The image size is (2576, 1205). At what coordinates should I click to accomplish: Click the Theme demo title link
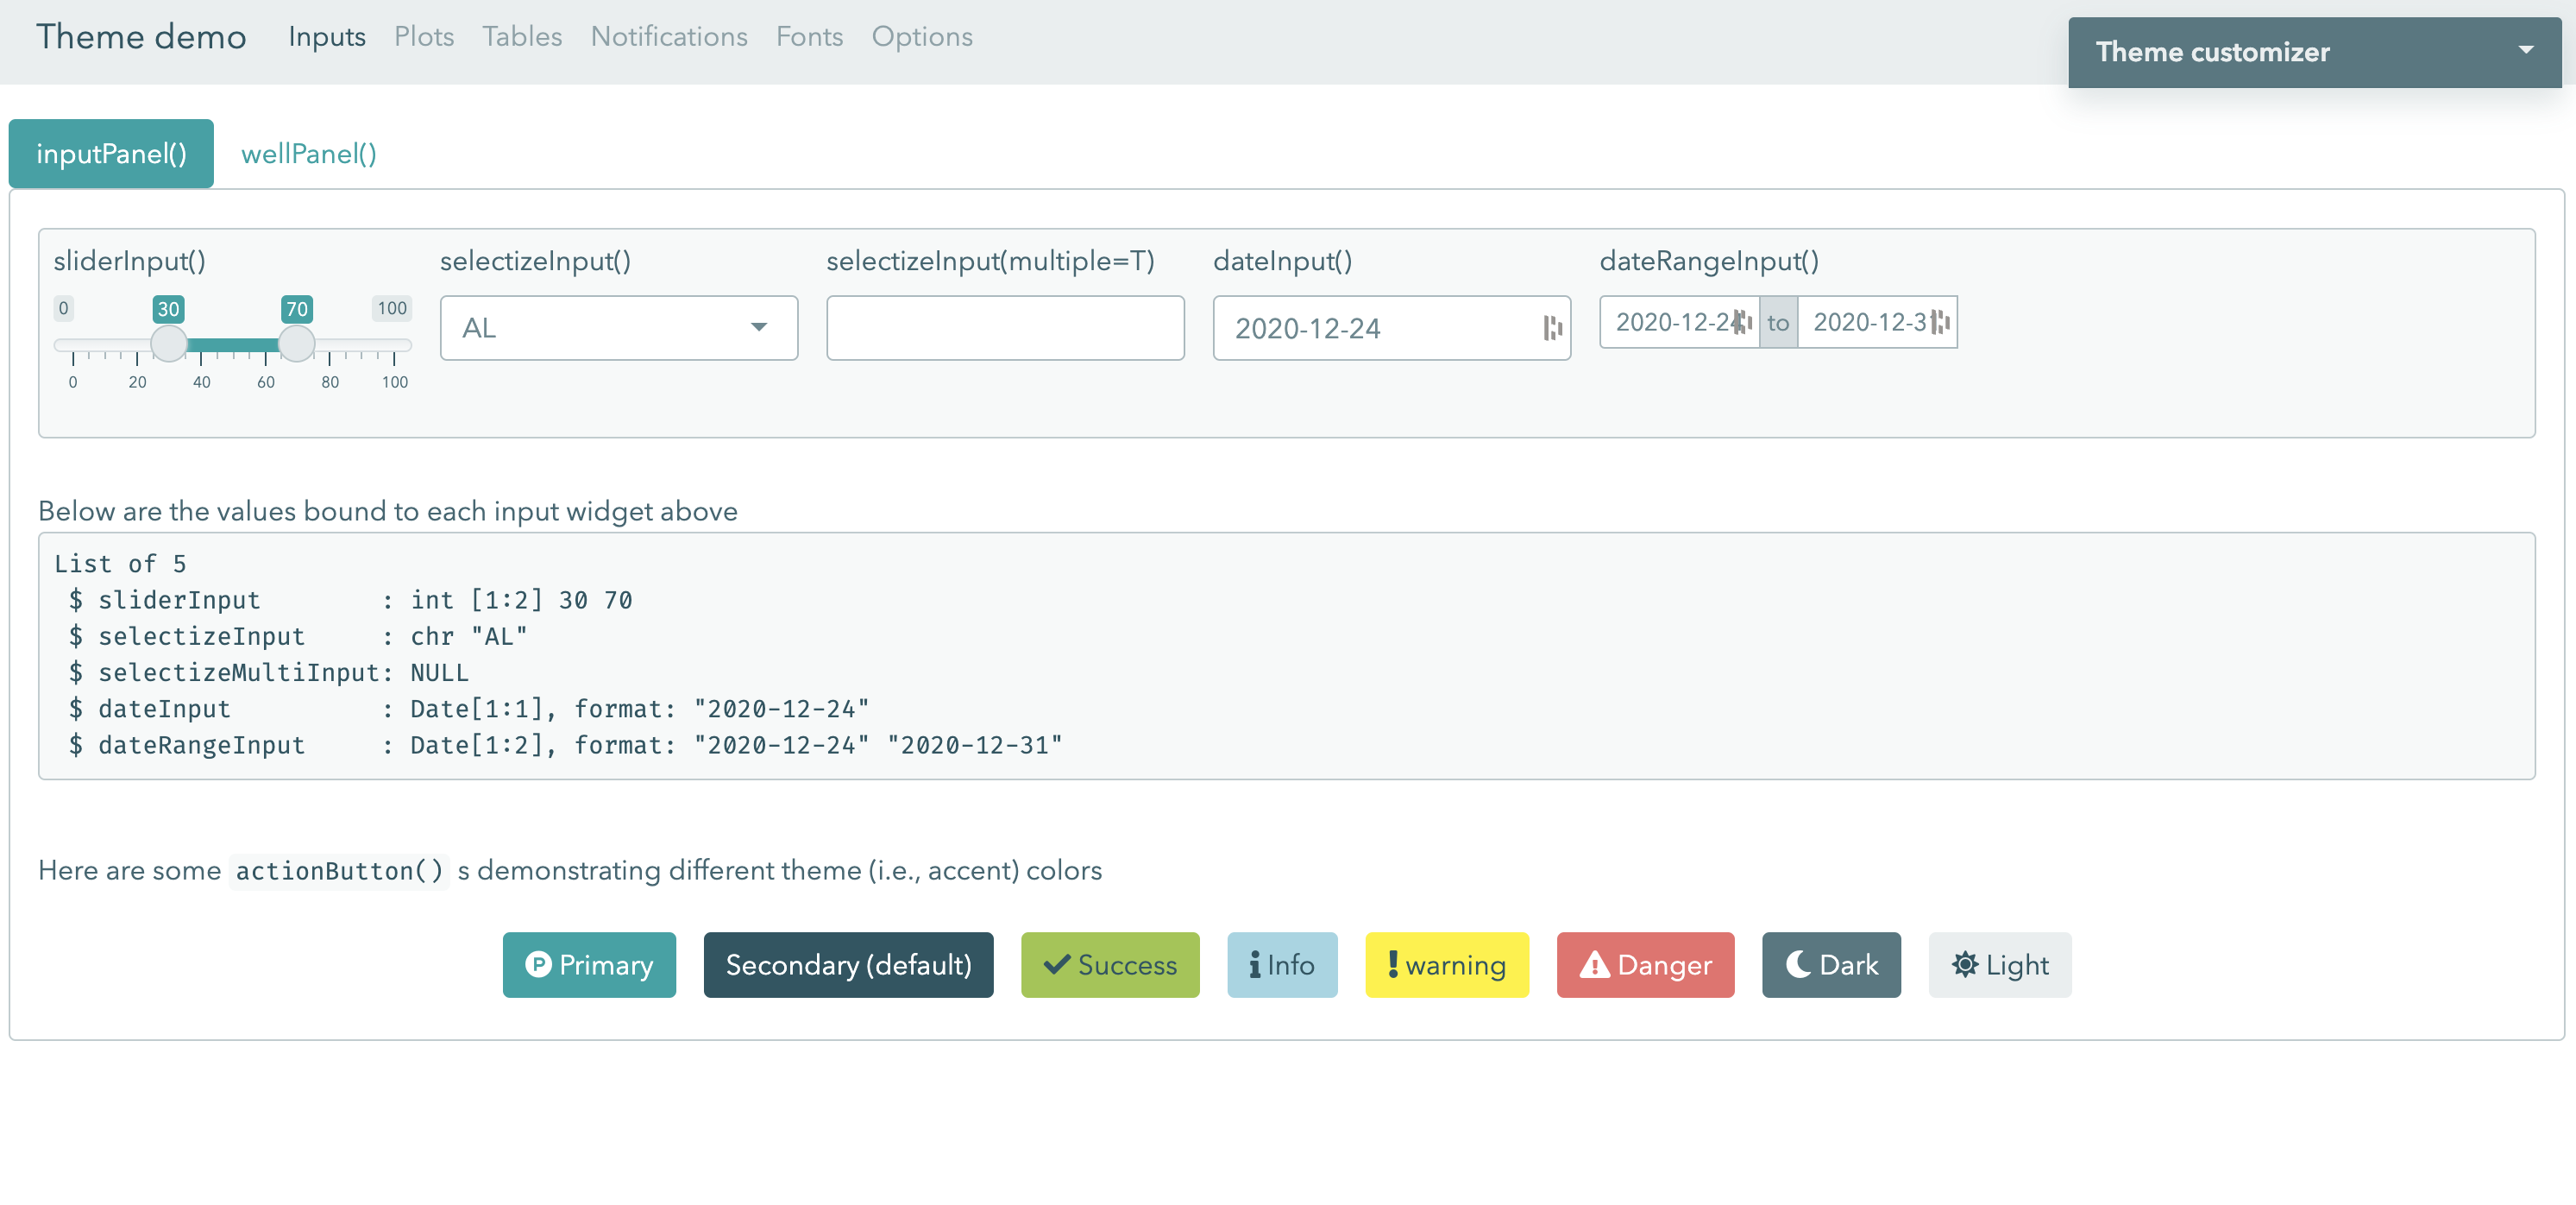141,37
